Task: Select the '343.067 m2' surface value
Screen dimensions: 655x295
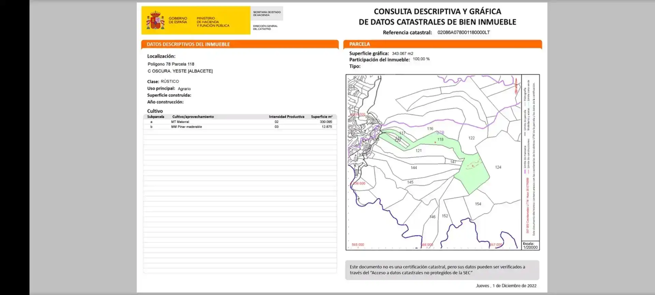Action: point(403,54)
